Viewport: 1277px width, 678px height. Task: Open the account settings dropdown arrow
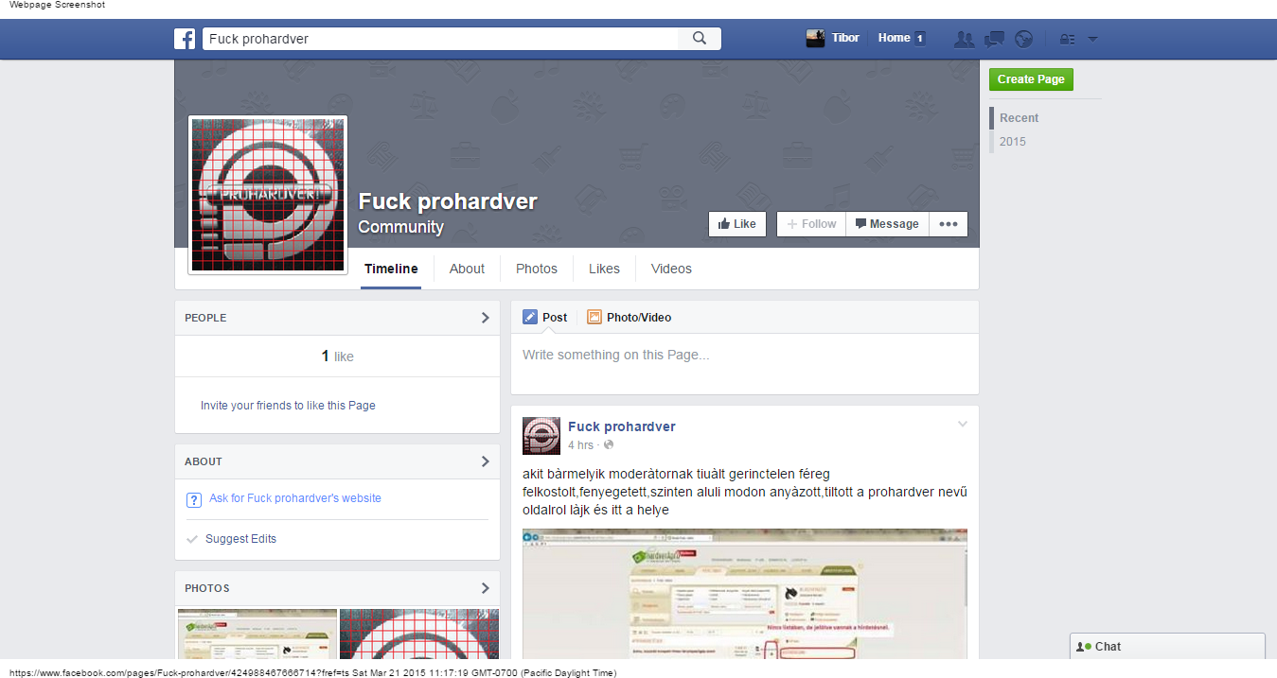(x=1092, y=40)
